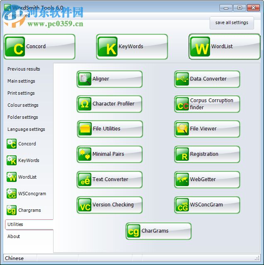Image resolution: width=264 pixels, height=265 pixels.
Task: Click the WordSmith Tools title bar icon
Action: click(7, 8)
